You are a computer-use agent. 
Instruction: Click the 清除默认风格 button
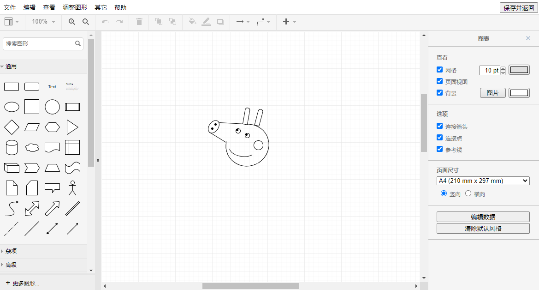483,228
